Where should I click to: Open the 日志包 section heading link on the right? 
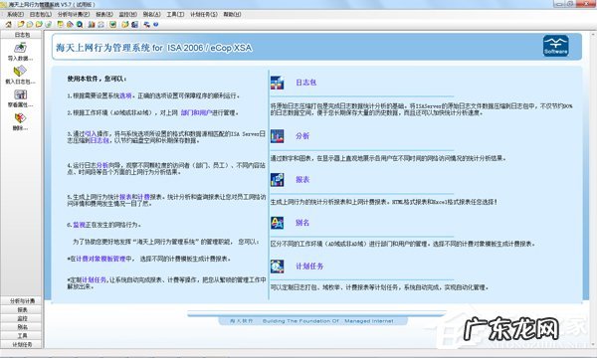(306, 83)
